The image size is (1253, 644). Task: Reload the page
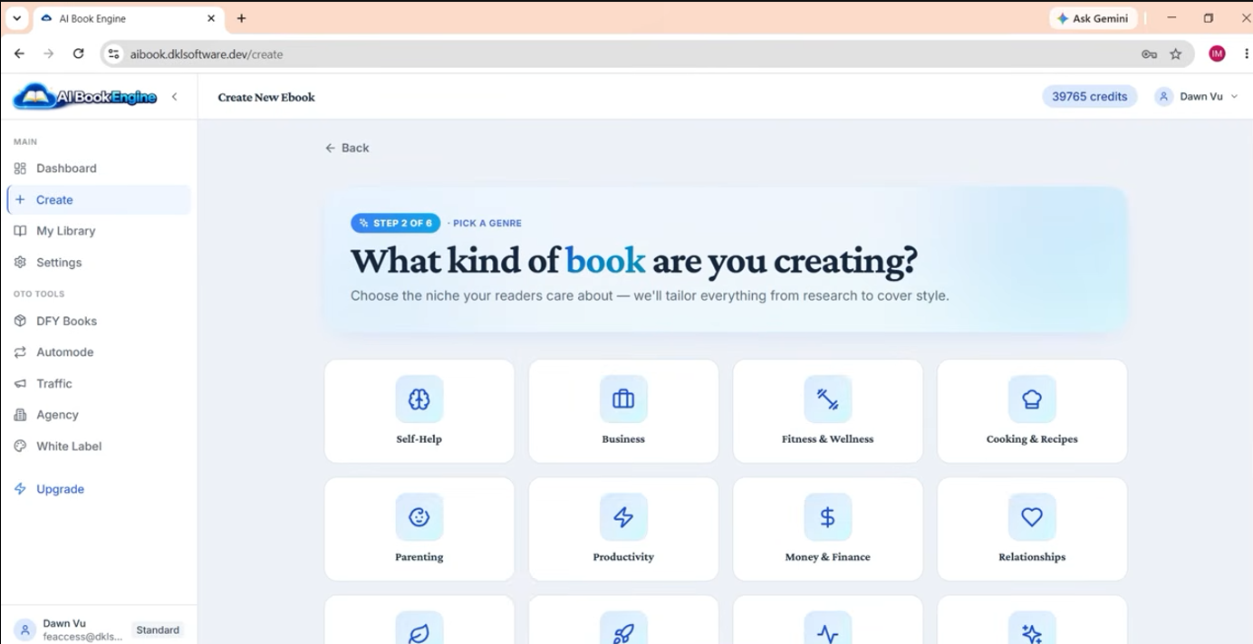click(x=79, y=54)
